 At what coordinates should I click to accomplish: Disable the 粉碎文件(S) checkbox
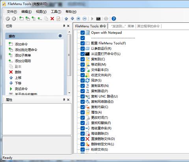pos(82,149)
